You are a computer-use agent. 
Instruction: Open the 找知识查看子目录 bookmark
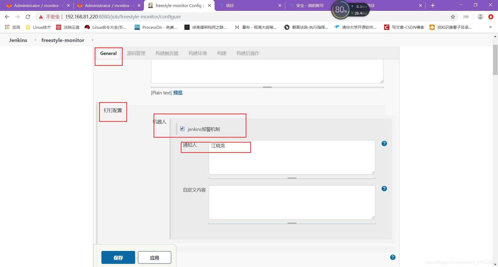(x=451, y=27)
